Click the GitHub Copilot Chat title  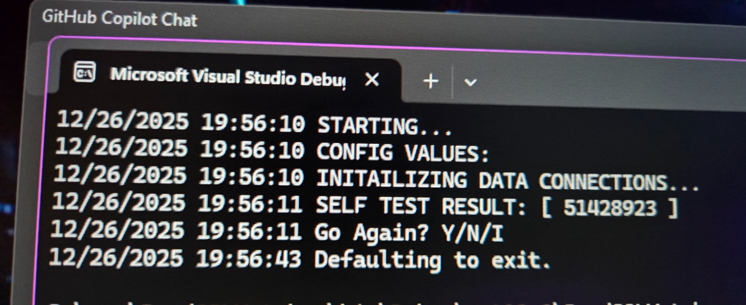tap(119, 18)
